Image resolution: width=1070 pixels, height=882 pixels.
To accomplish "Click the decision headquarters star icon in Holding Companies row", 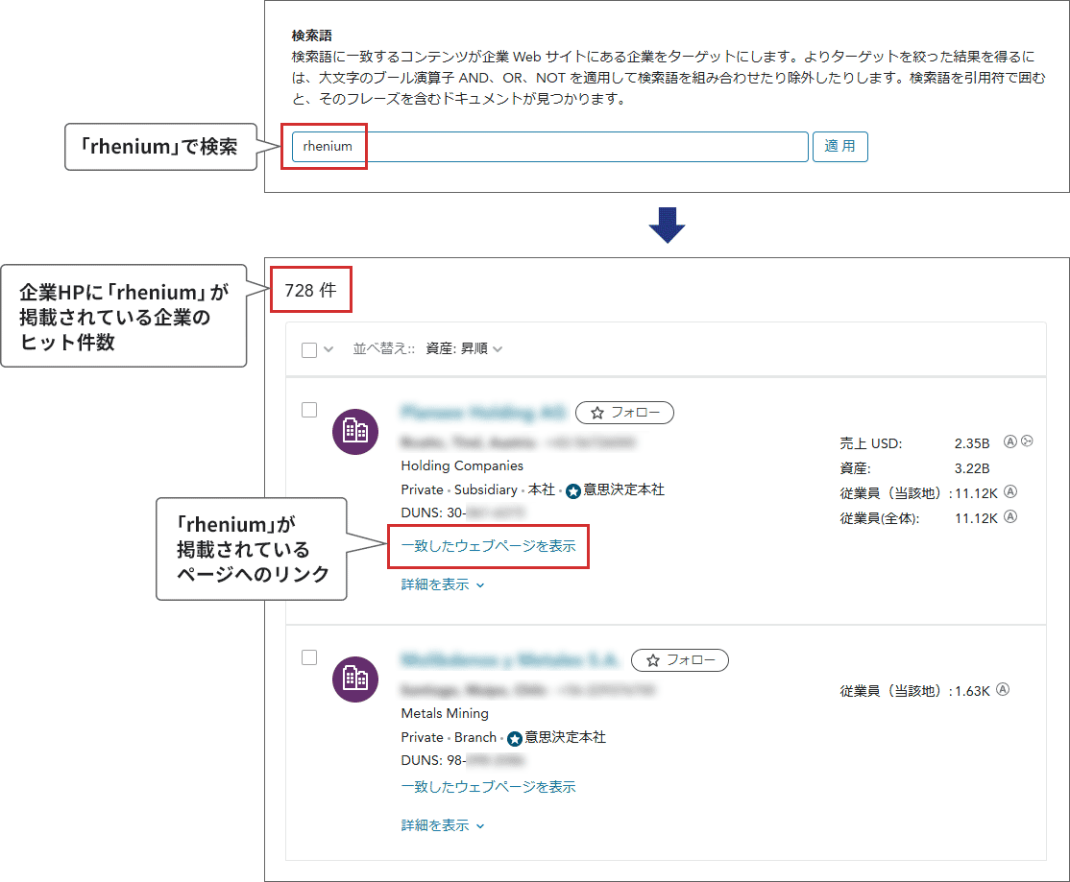I will [x=573, y=490].
